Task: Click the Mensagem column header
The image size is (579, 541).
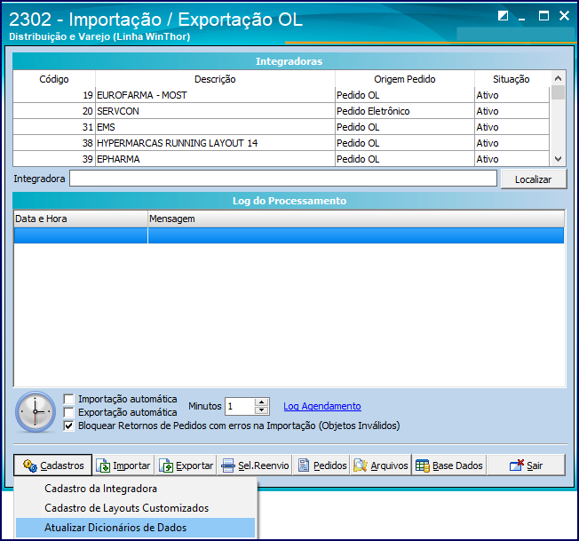Action: (x=356, y=219)
